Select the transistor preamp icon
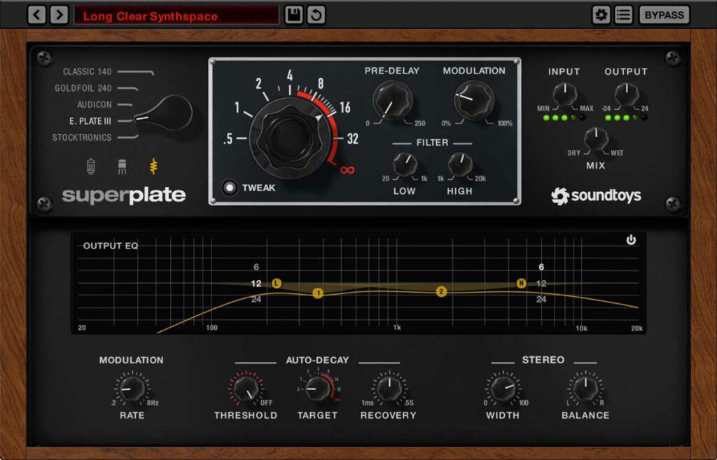This screenshot has width=717, height=460. (122, 167)
